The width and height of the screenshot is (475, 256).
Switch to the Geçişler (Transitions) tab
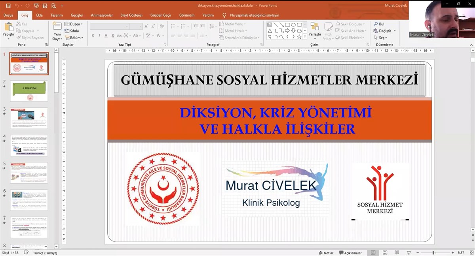pyautogui.click(x=77, y=15)
